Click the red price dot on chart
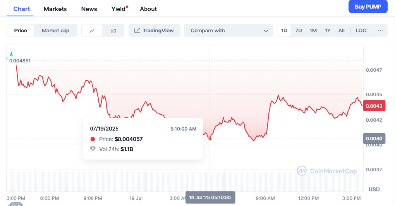 [x=210, y=139]
